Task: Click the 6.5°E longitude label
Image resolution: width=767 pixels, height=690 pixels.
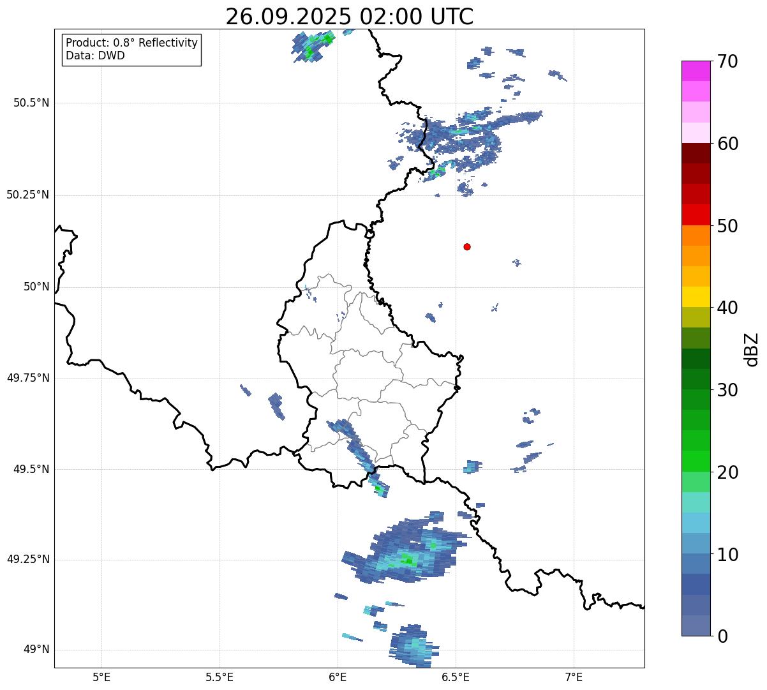Action: [x=456, y=677]
